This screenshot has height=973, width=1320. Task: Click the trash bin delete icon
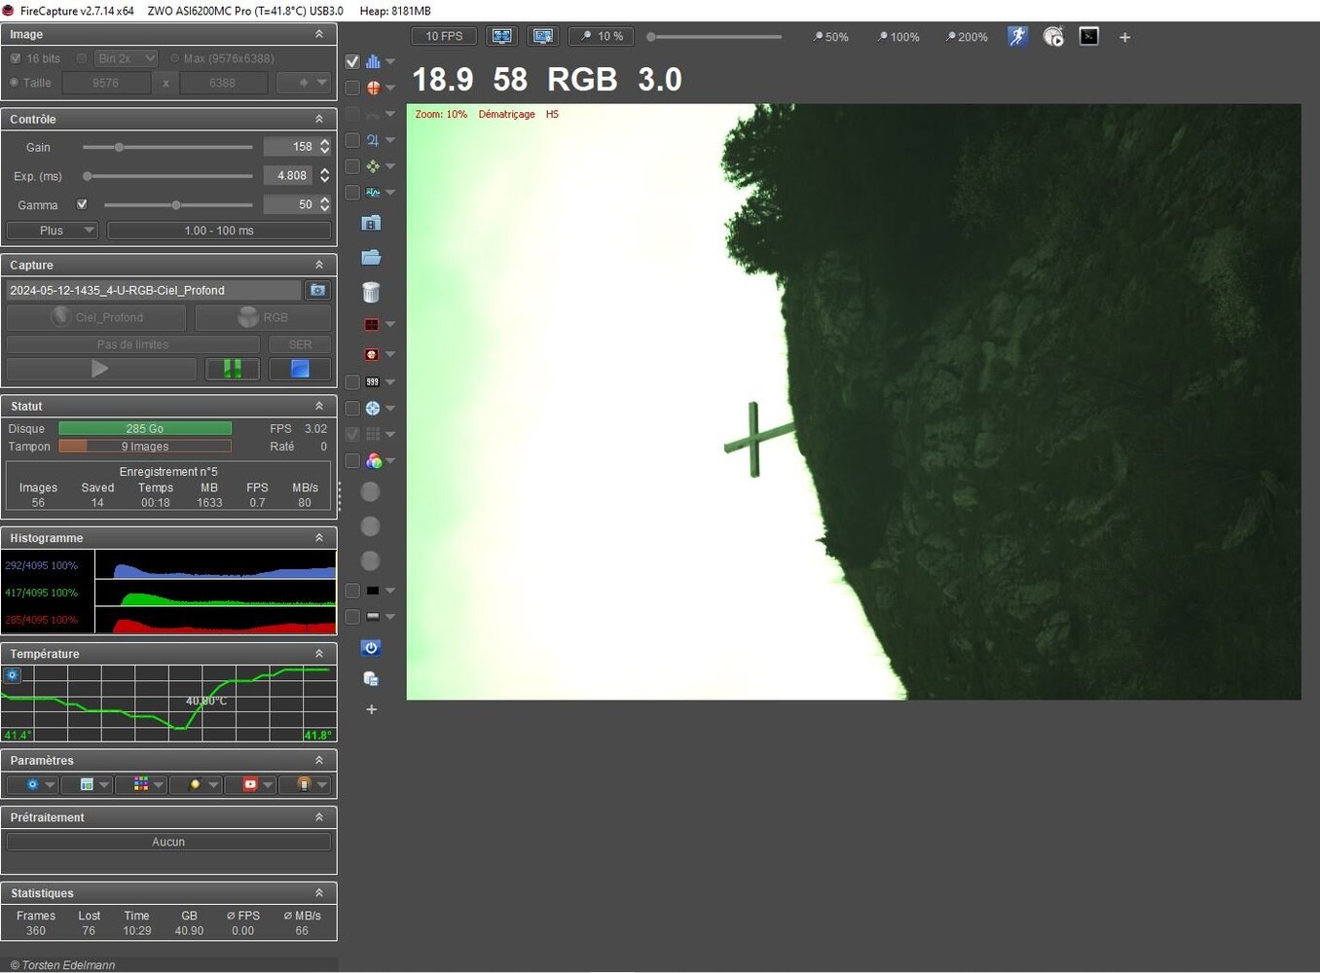pyautogui.click(x=370, y=292)
